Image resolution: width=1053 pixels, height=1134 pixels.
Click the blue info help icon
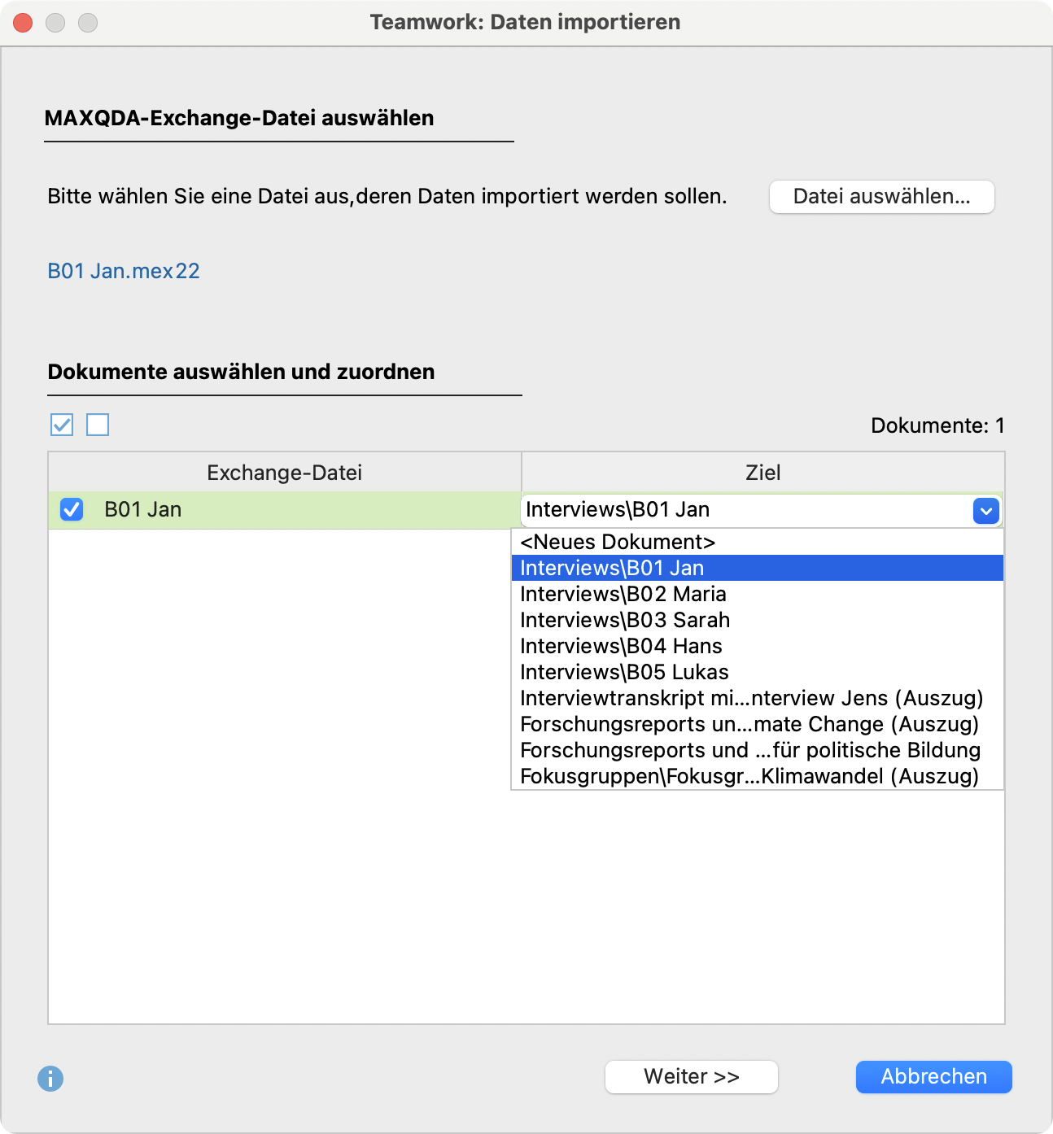(50, 1079)
